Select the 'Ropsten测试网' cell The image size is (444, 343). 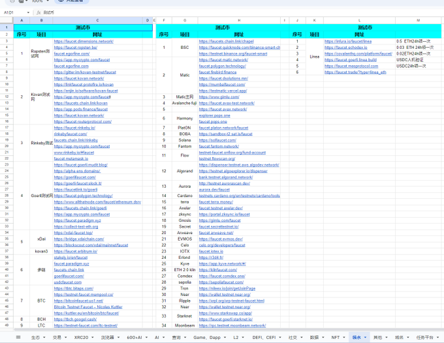coord(41,53)
